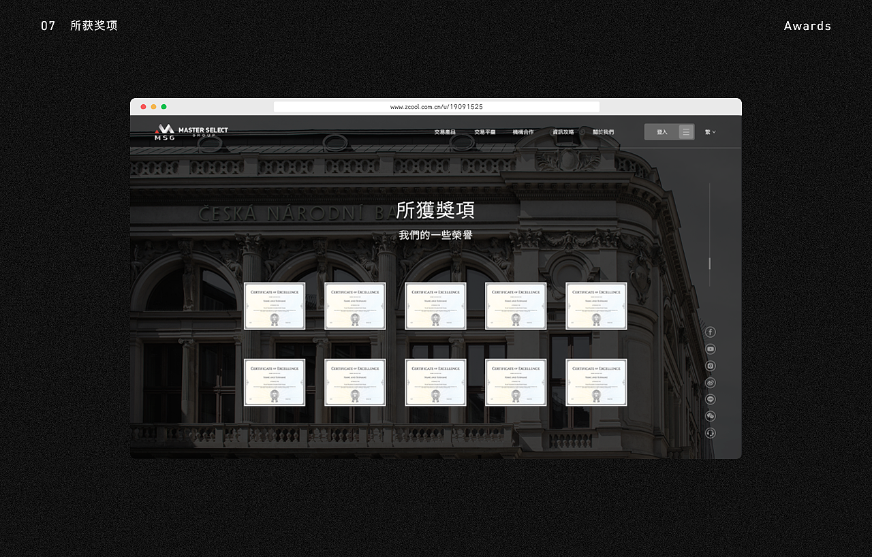Click the zcool.com.cn address bar
Viewport: 872px width, 557px height.
437,107
